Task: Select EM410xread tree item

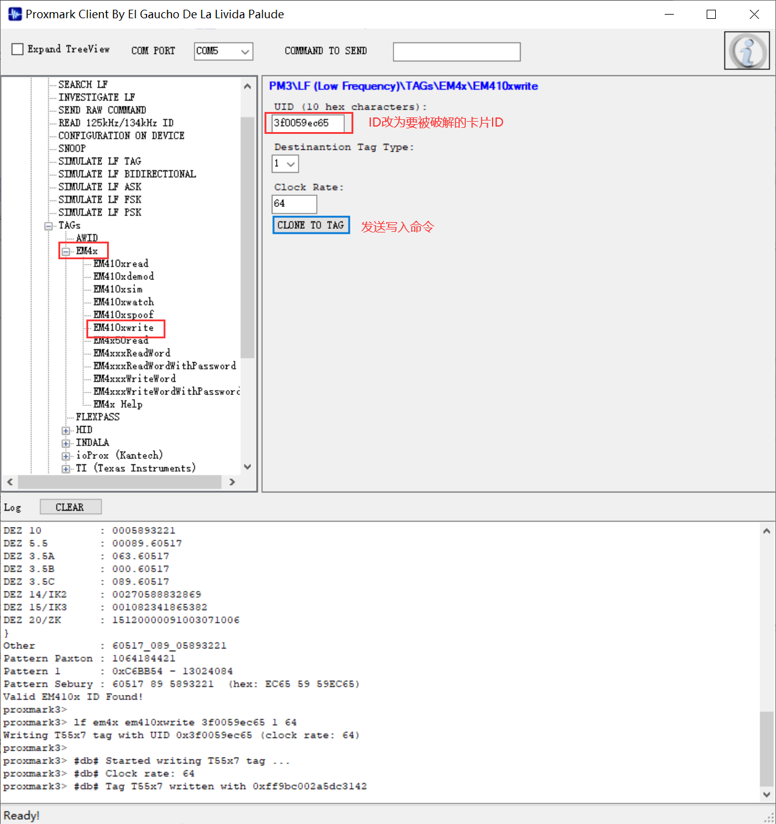Action: click(121, 264)
